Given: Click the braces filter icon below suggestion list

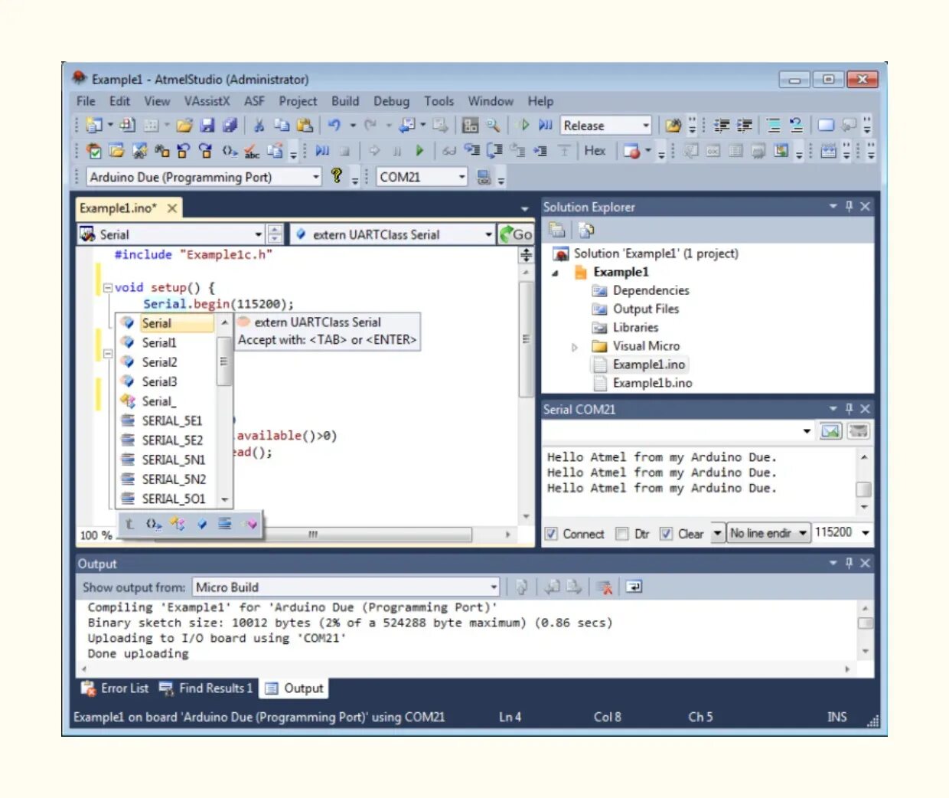Looking at the screenshot, I should 154,524.
